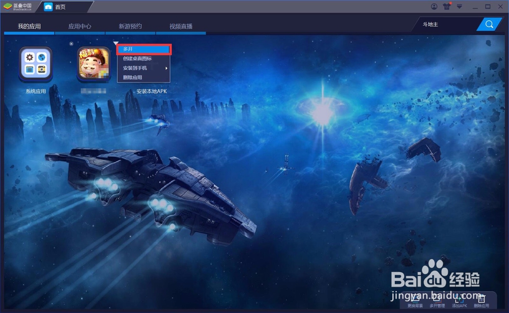The height and width of the screenshot is (313, 509).
Task: Click the small x badge above game icon
Action: [x=71, y=43]
